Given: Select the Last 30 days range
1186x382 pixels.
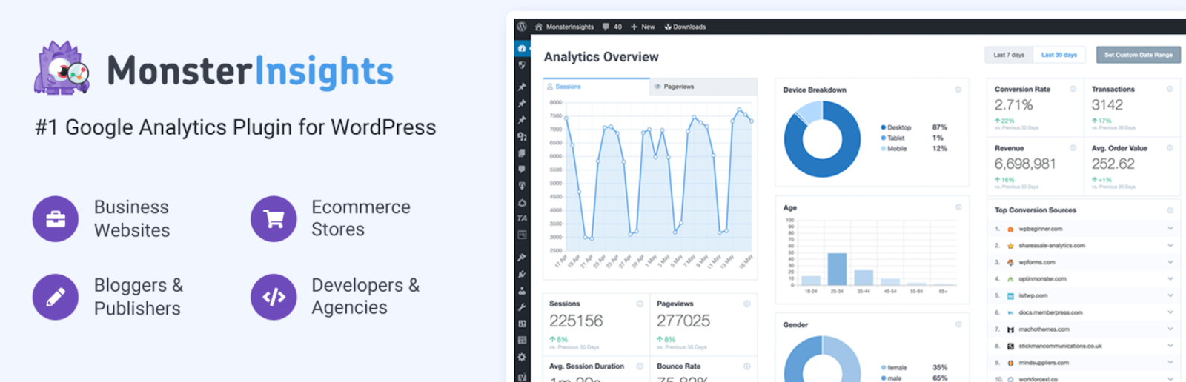Looking at the screenshot, I should tap(1059, 55).
